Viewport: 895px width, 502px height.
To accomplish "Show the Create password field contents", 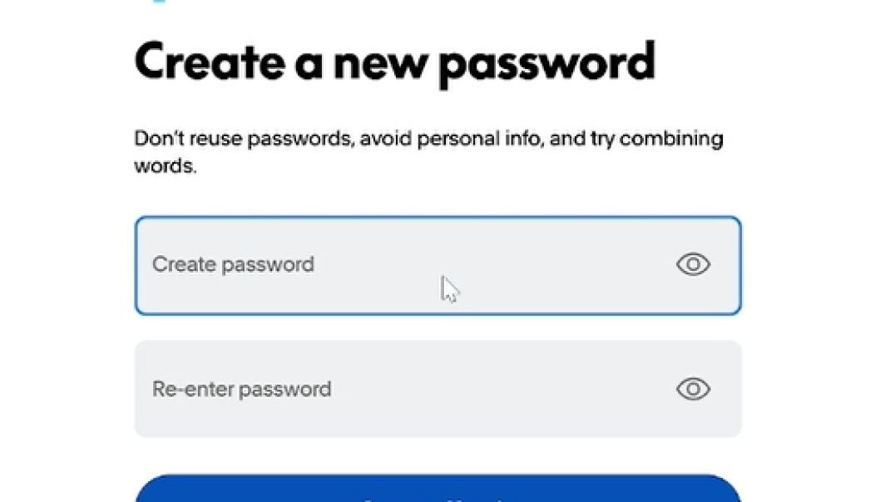I will point(693,265).
